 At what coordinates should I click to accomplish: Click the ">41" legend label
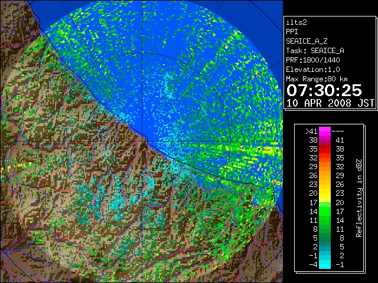click(311, 131)
